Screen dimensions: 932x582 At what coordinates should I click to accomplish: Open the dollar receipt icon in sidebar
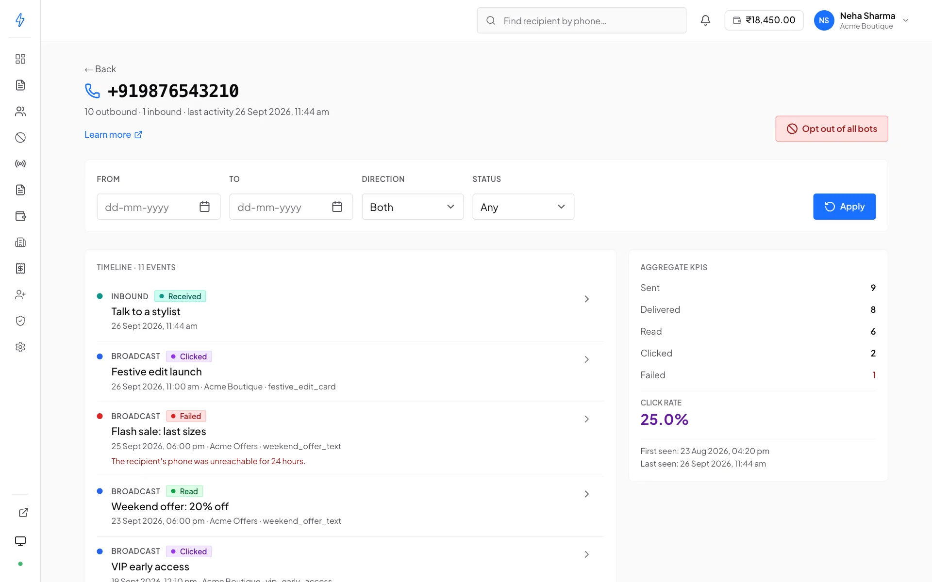tap(20, 269)
